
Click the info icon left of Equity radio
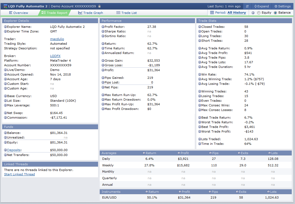click(x=253, y=13)
